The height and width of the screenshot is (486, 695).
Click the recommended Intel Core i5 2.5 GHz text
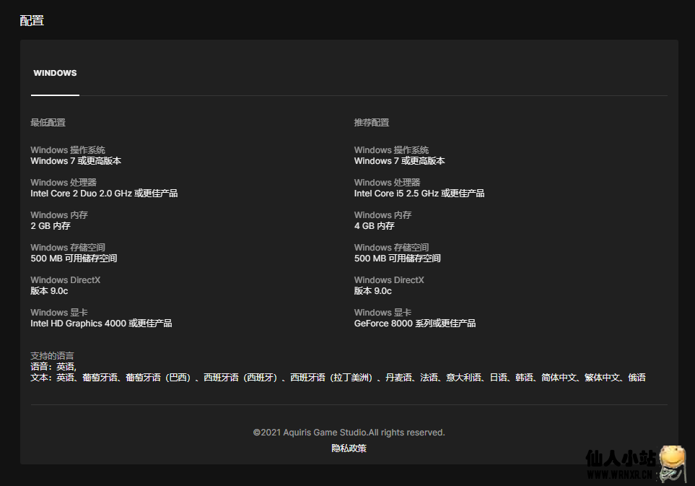coord(419,194)
